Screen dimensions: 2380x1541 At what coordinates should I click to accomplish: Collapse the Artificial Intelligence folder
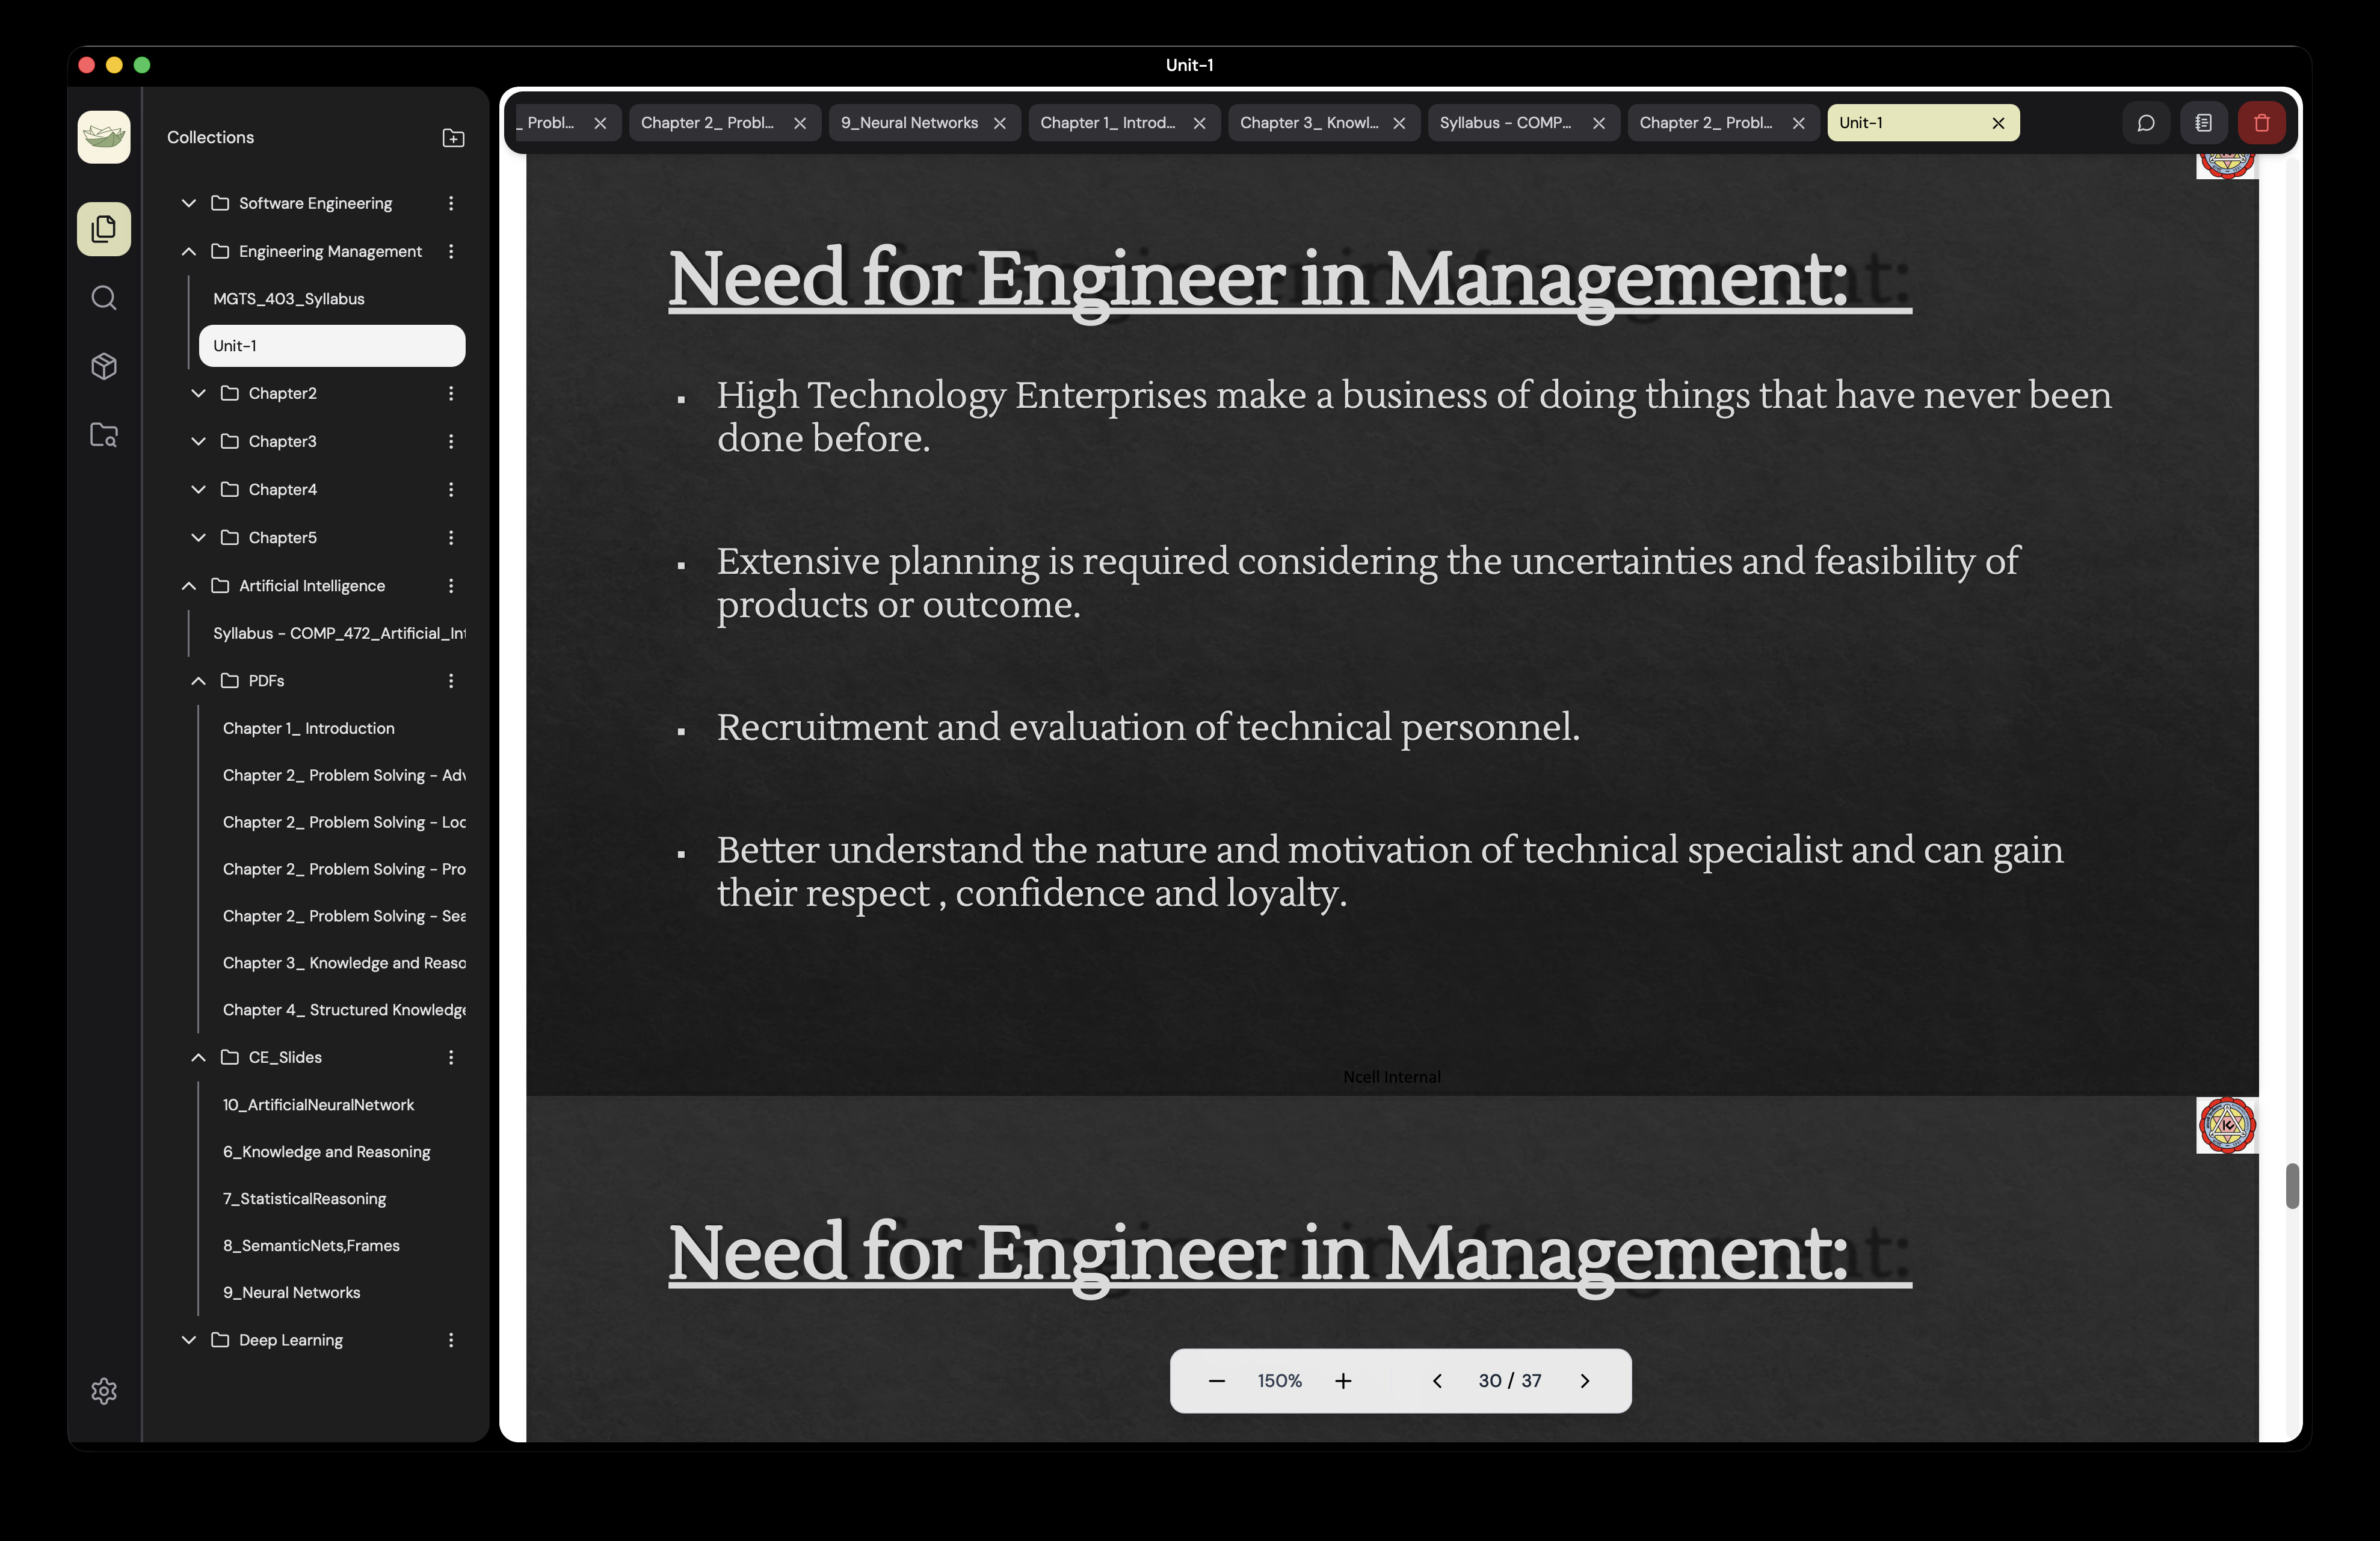pos(189,586)
